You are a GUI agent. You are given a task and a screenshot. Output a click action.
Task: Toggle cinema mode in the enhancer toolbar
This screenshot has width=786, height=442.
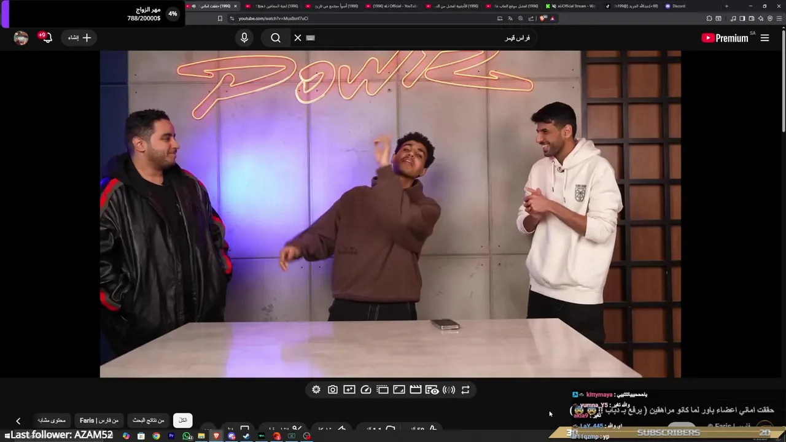(383, 390)
